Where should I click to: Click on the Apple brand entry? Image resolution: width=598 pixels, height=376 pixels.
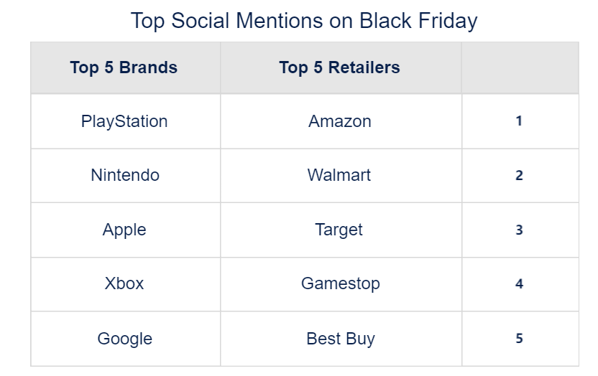coord(124,230)
